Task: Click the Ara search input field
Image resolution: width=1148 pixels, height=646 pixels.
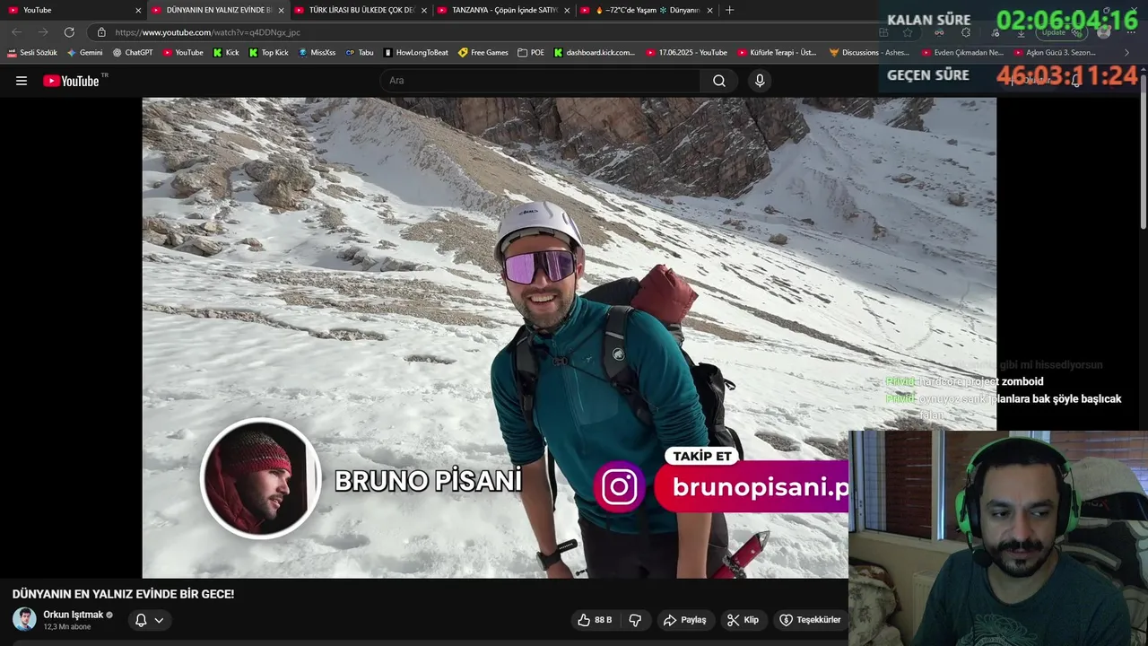Action: (541, 81)
